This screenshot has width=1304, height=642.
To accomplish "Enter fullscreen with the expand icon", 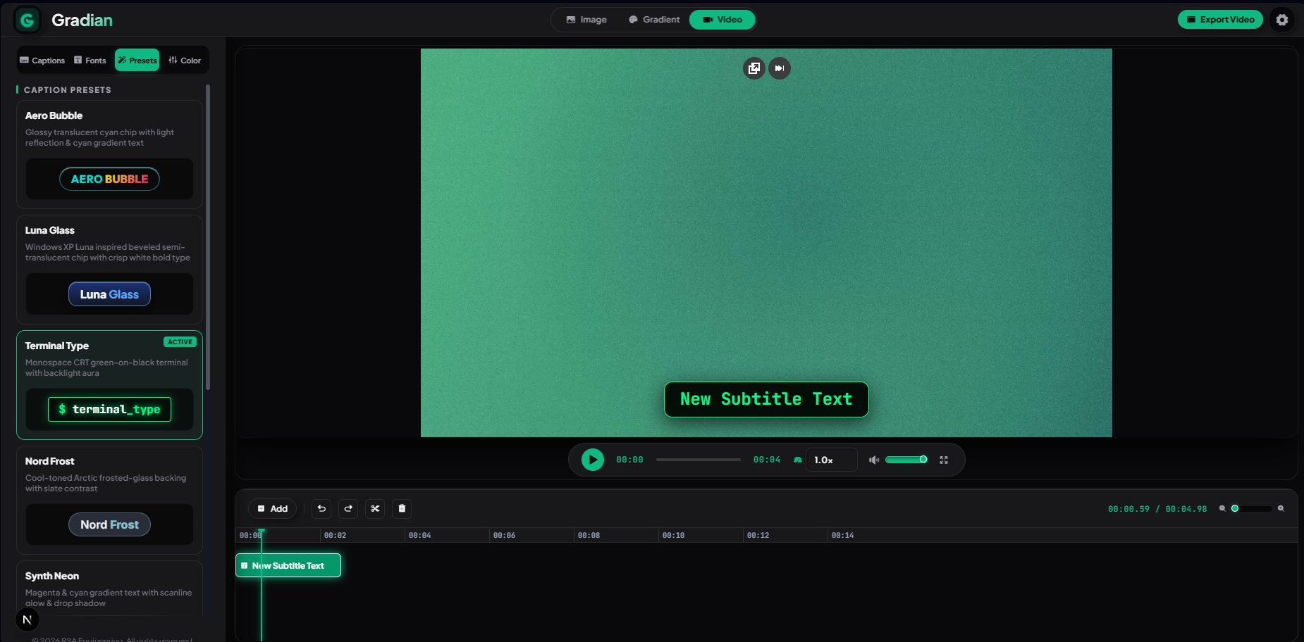I will [x=944, y=460].
